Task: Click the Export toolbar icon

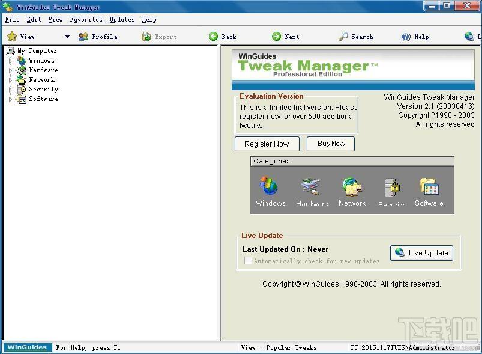Action: 146,37
